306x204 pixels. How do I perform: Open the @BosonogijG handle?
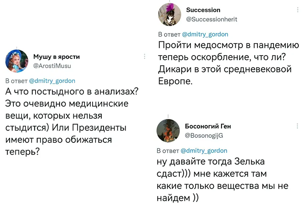click(x=204, y=135)
